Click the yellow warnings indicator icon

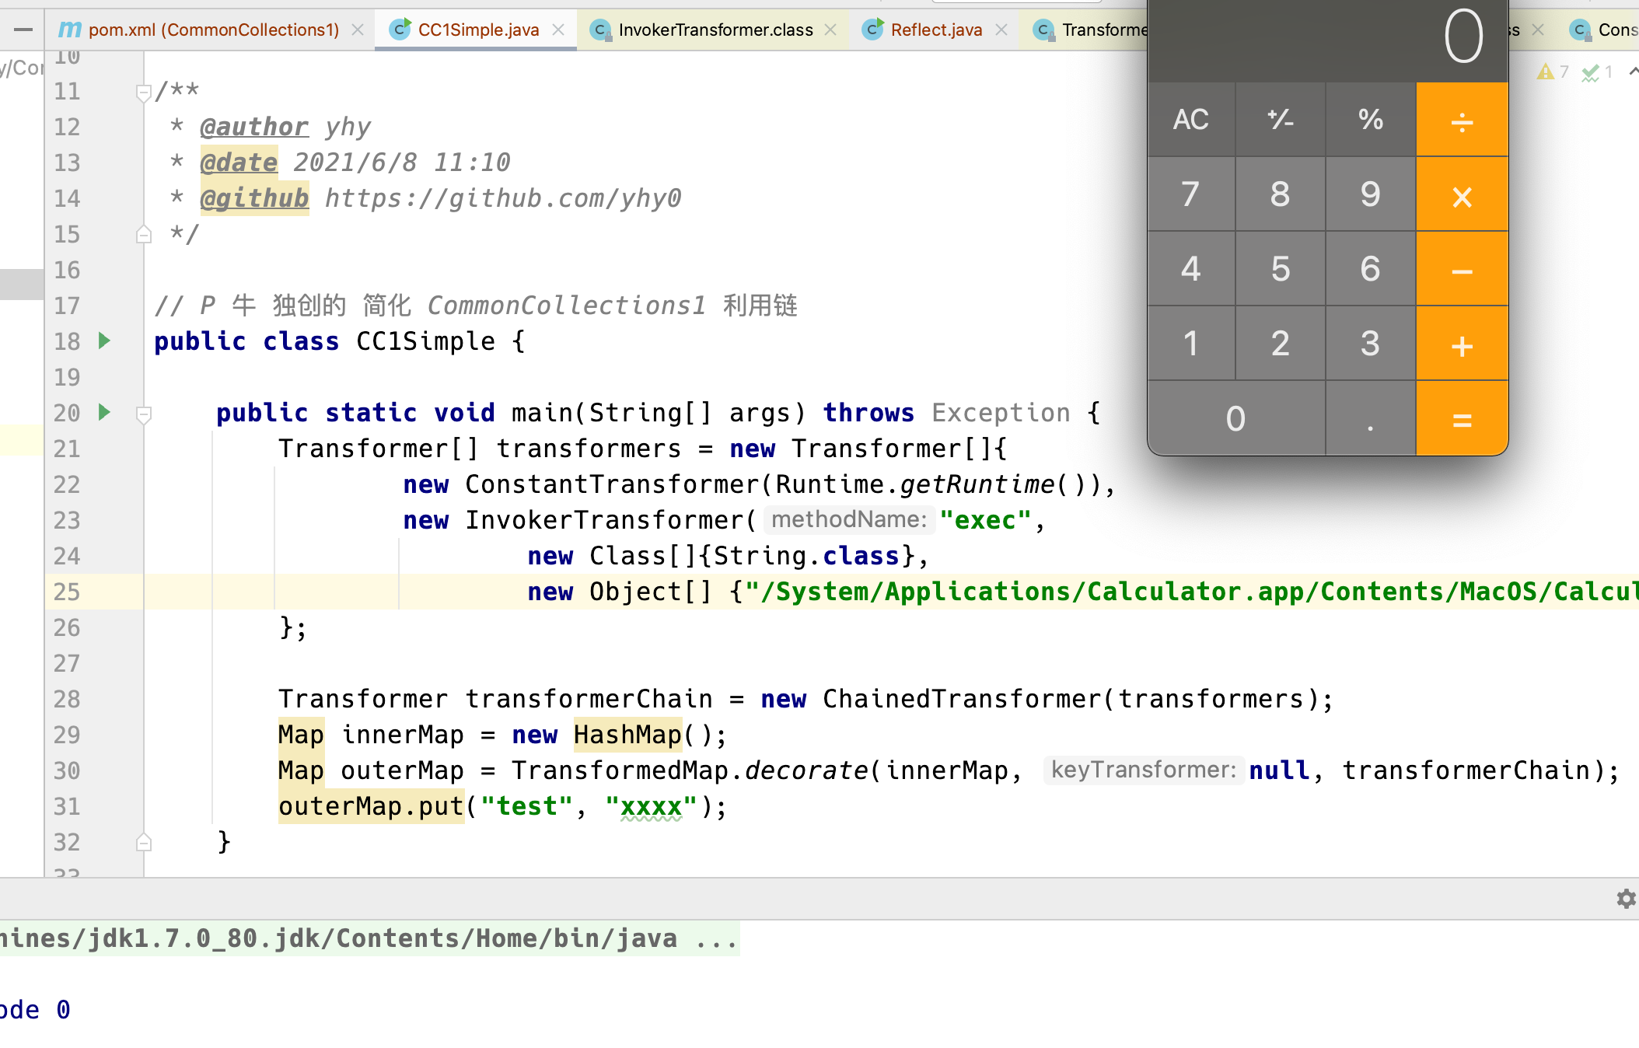pyautogui.click(x=1546, y=72)
